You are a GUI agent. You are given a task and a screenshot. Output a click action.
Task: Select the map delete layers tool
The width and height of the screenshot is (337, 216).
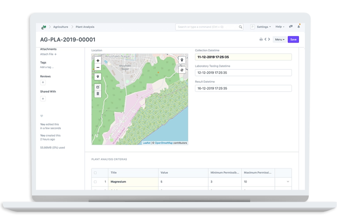tap(98, 94)
